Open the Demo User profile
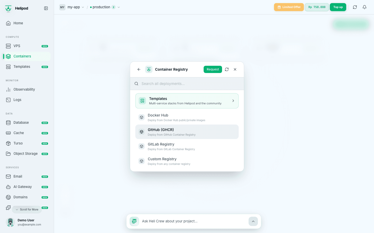374x233 pixels. pyautogui.click(x=27, y=222)
